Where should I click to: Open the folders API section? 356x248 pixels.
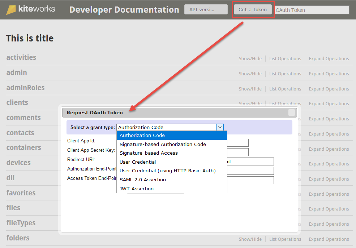pyautogui.click(x=18, y=238)
